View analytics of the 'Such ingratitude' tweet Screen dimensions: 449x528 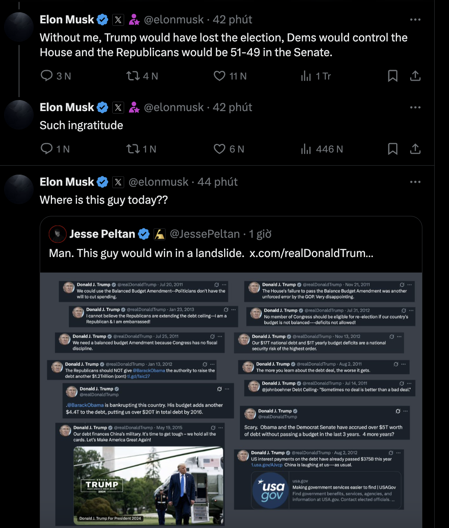(x=322, y=149)
